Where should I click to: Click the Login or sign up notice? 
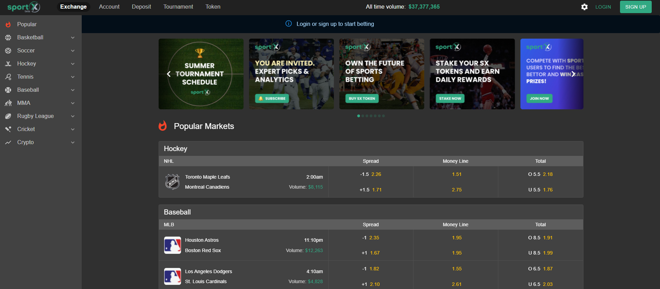(335, 24)
